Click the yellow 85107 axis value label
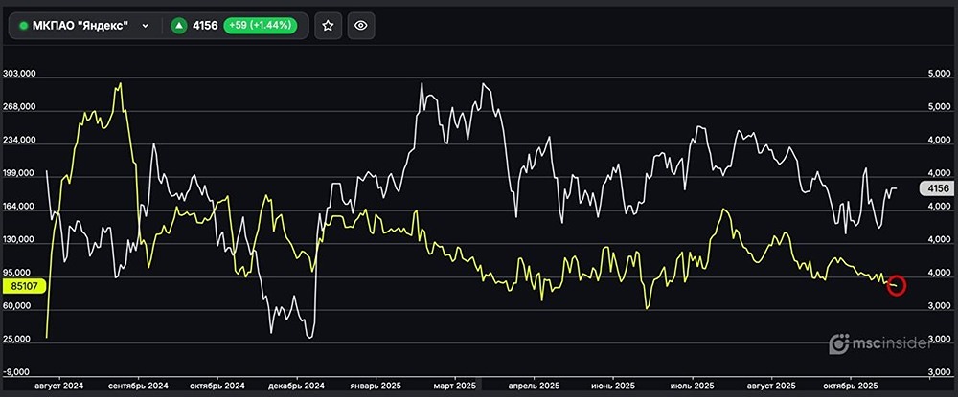 pos(20,284)
